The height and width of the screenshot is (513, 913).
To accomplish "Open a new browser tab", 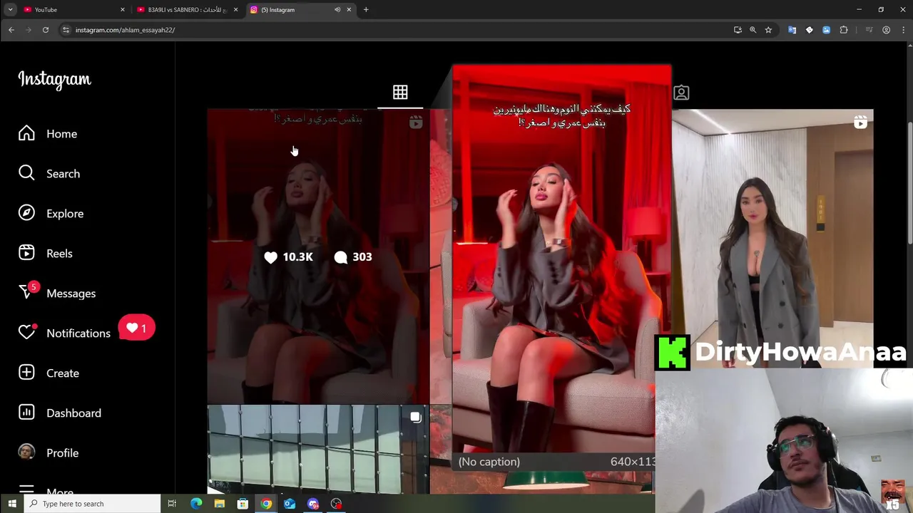I will 366,10.
